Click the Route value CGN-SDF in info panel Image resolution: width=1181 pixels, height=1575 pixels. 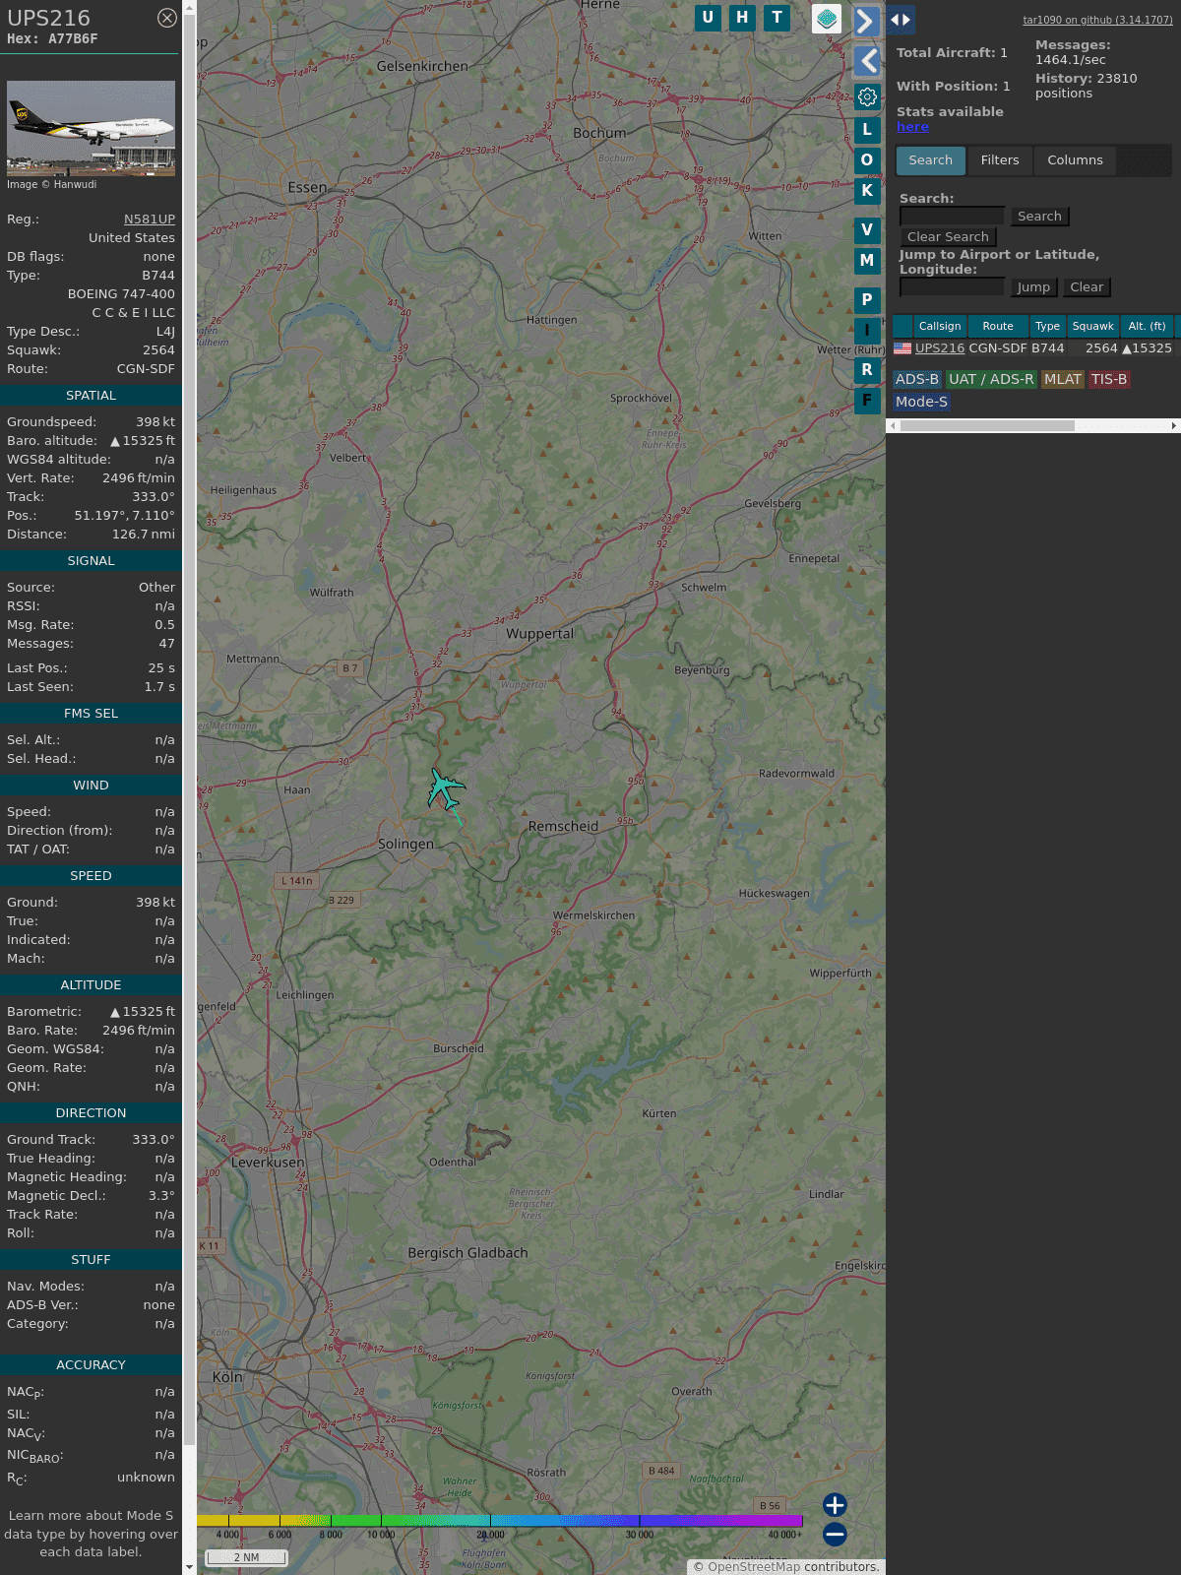(x=146, y=369)
